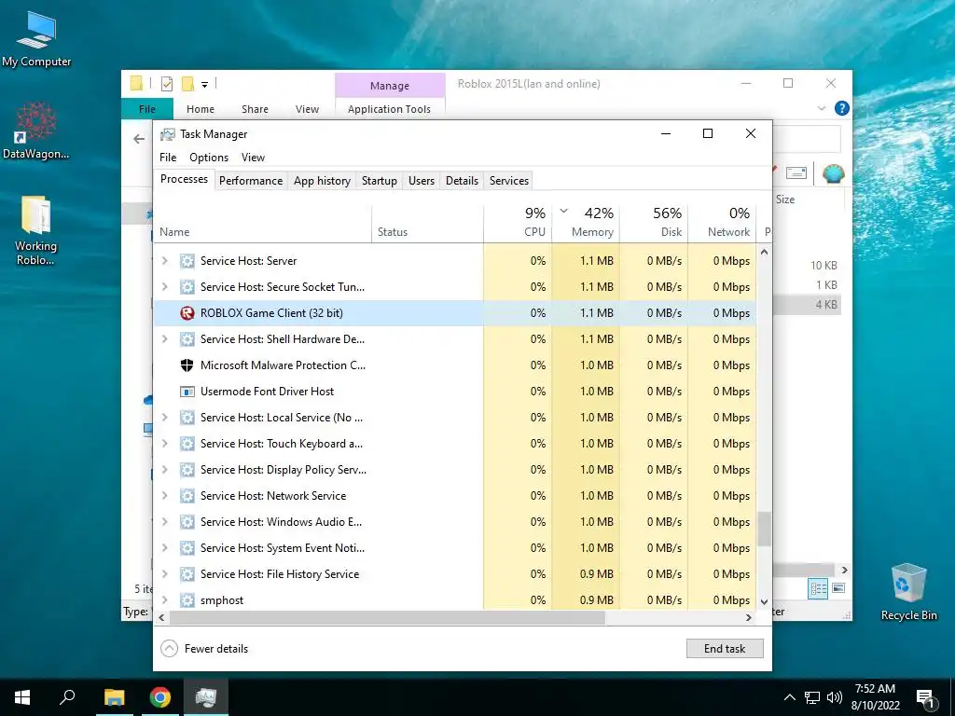The height and width of the screenshot is (716, 955).
Task: Click the Fewer details link
Action: click(216, 649)
